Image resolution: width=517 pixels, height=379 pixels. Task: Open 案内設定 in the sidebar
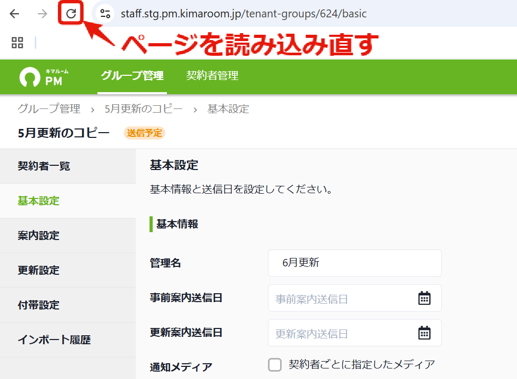68,236
